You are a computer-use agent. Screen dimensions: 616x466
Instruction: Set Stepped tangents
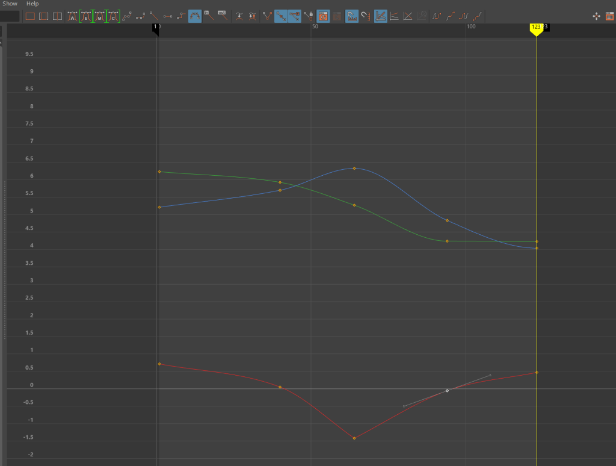click(x=181, y=16)
